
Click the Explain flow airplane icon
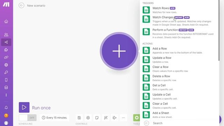(114, 118)
